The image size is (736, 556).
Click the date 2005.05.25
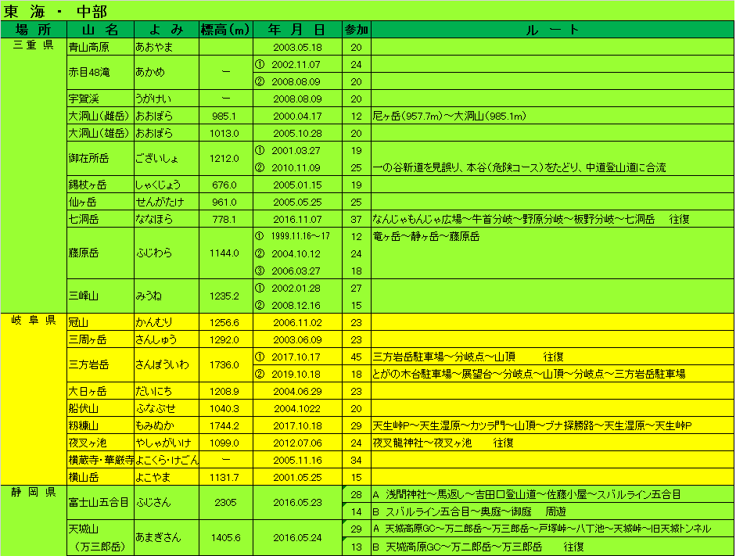click(x=297, y=203)
